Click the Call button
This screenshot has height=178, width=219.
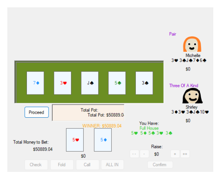[x=88, y=165]
